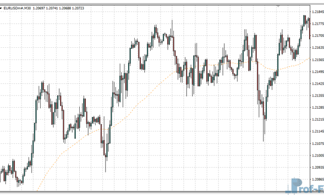Viewport: 324px width, 195px height.
Task: Click the high price value 1.20741
Action: 52,8
